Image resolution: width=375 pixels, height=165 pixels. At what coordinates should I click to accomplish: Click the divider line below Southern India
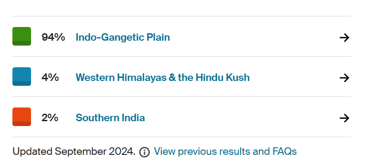point(182,137)
